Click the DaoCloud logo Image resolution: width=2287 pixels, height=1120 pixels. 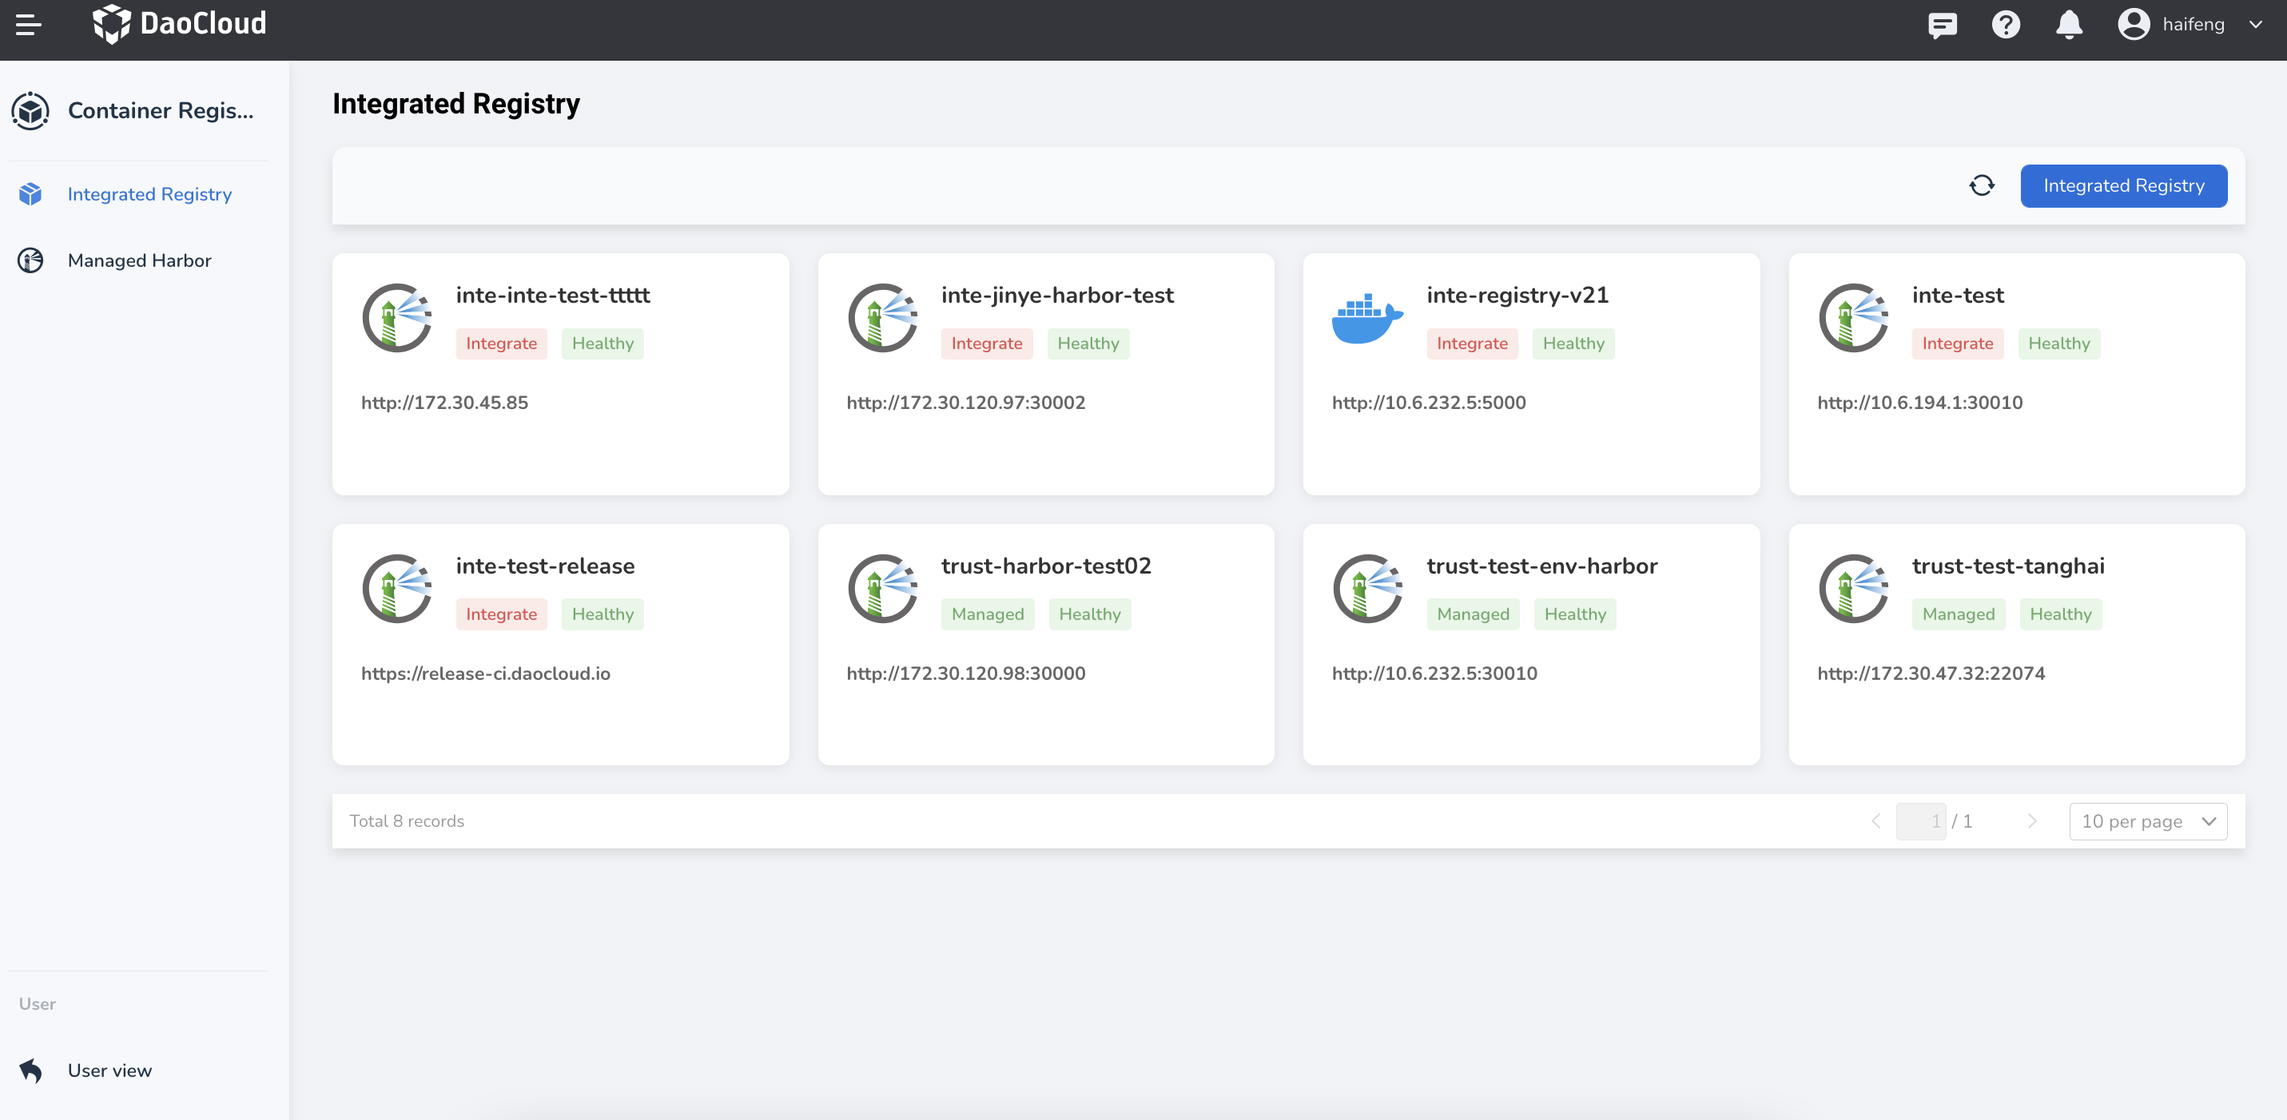pos(179,24)
